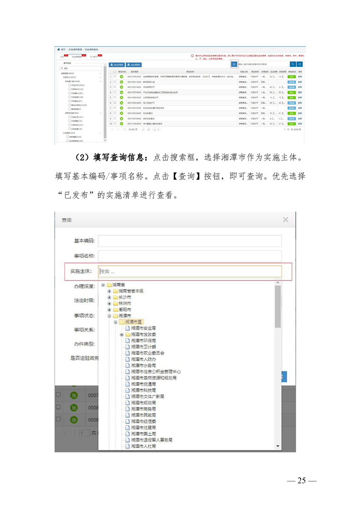The height and width of the screenshot is (510, 360).
Task: Click the 实施主体 search input field
Action: tap(190, 271)
